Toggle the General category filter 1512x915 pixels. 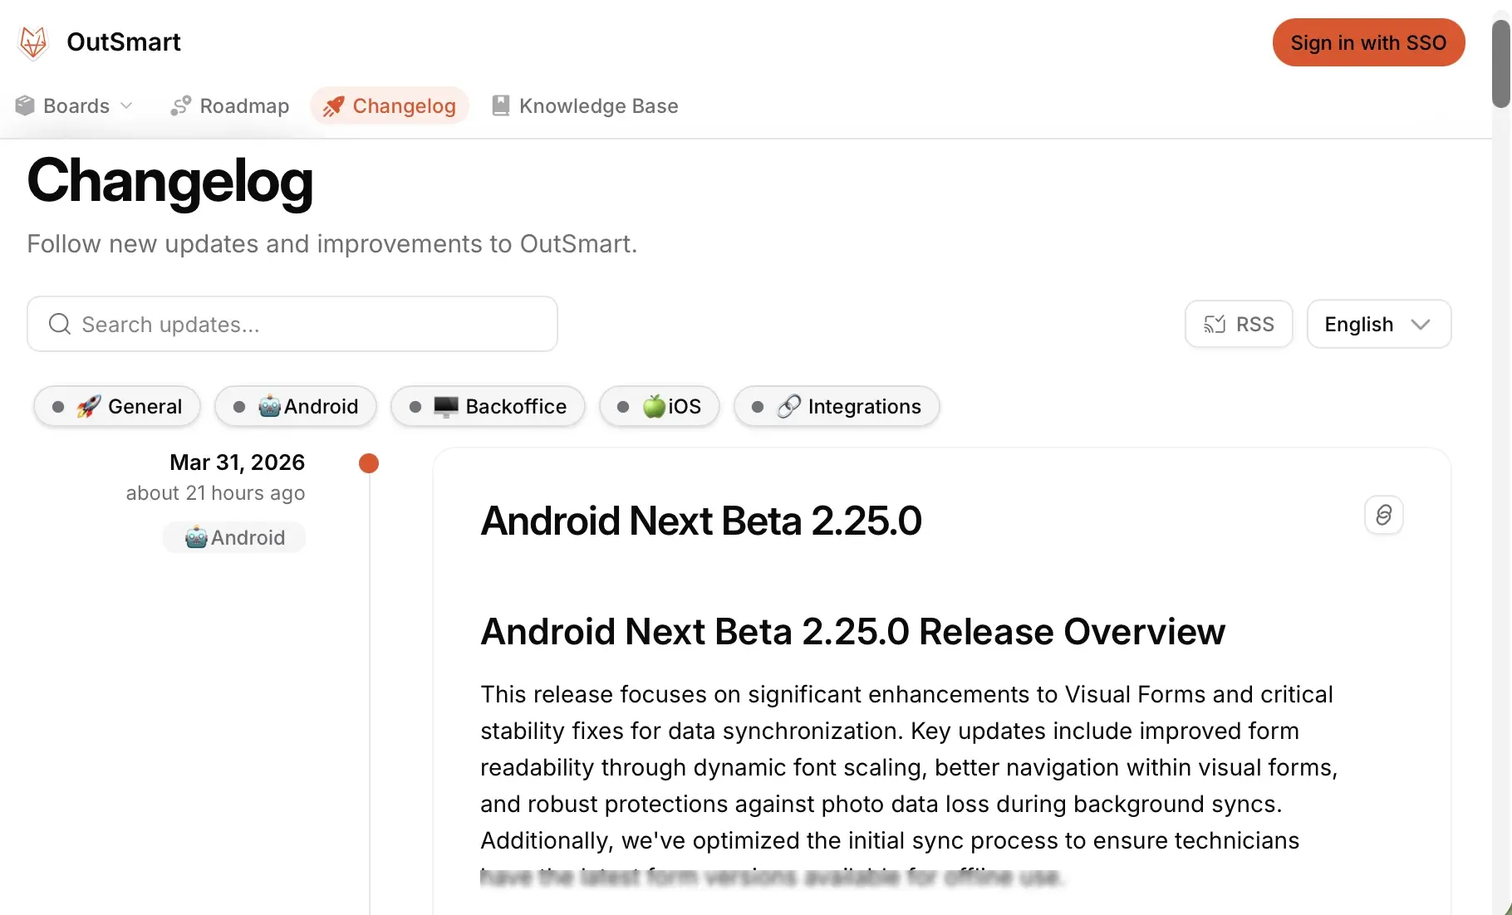point(116,406)
